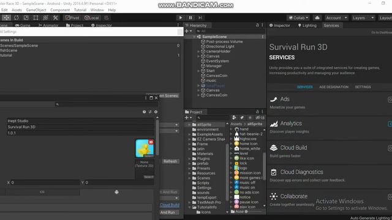Select the highscore sprite asset
Screen dimensions: 392x220
(247, 139)
